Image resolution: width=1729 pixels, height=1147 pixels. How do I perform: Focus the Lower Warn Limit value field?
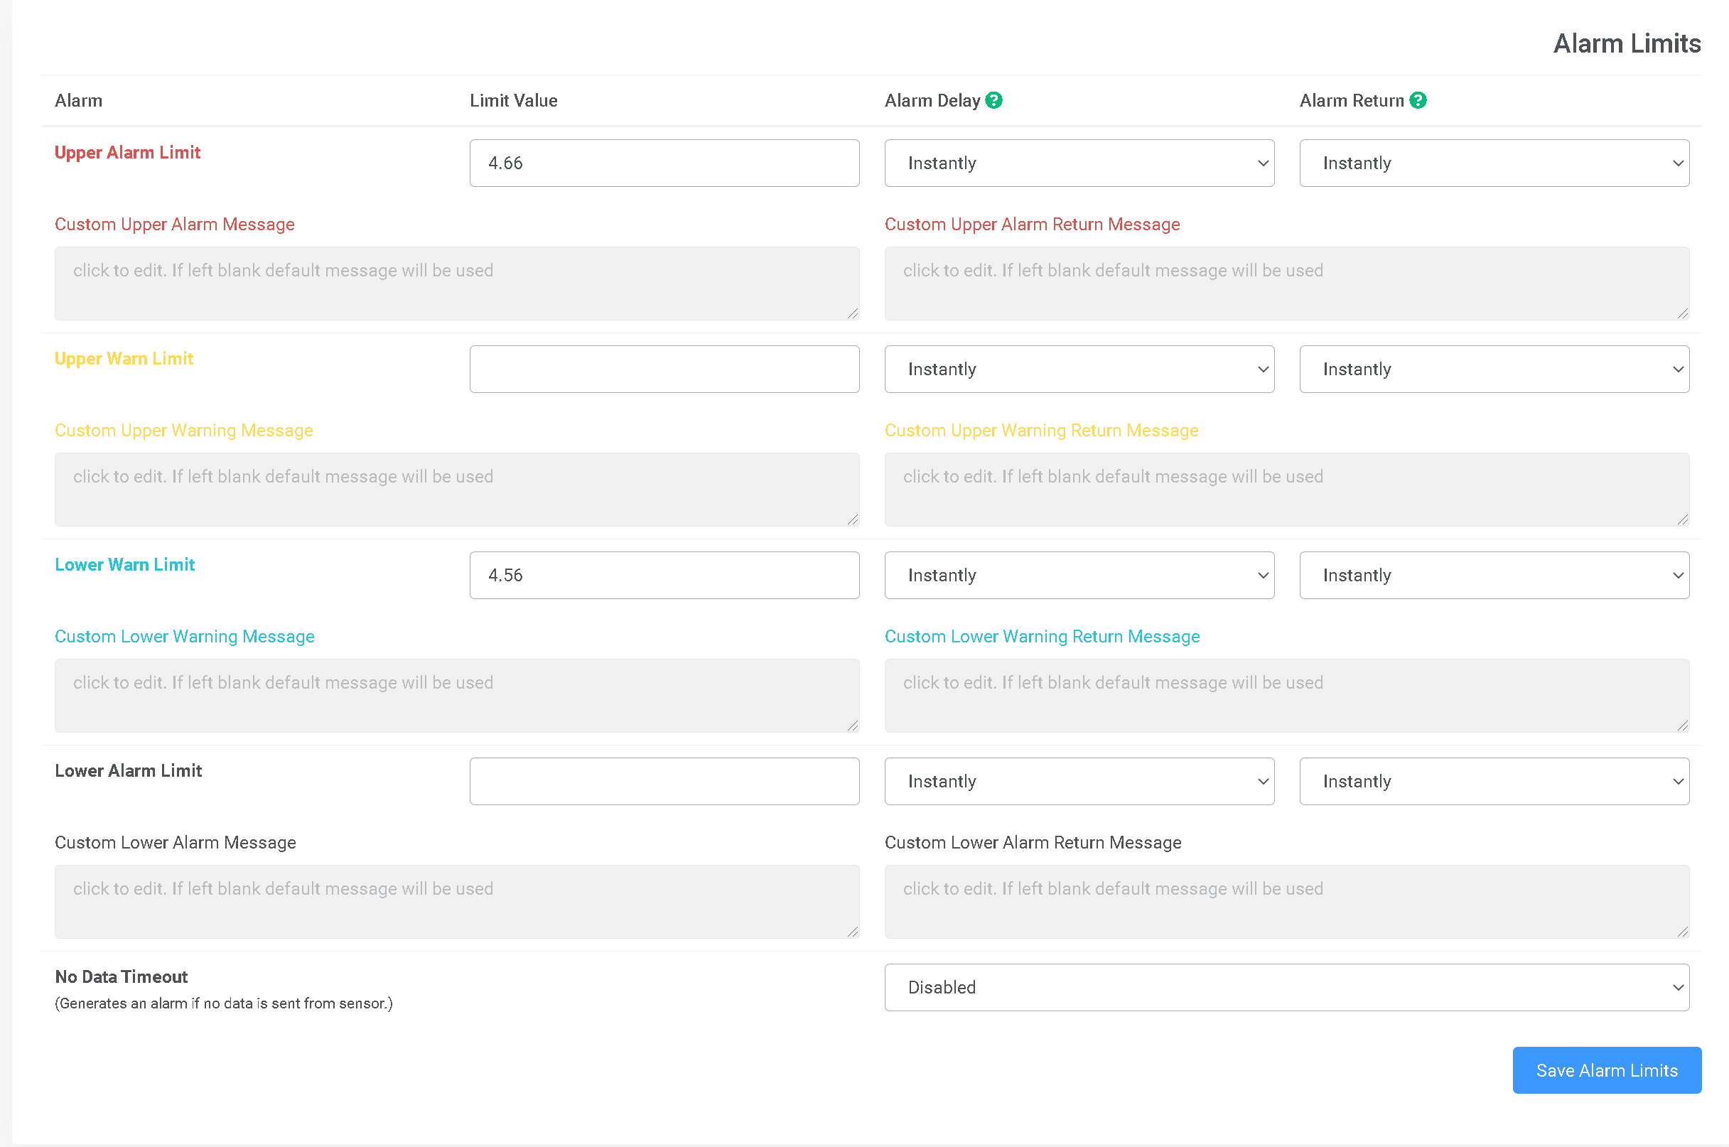664,576
